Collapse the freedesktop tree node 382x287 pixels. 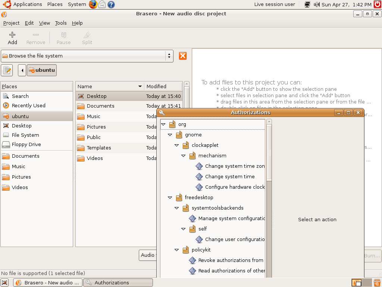pyautogui.click(x=170, y=197)
